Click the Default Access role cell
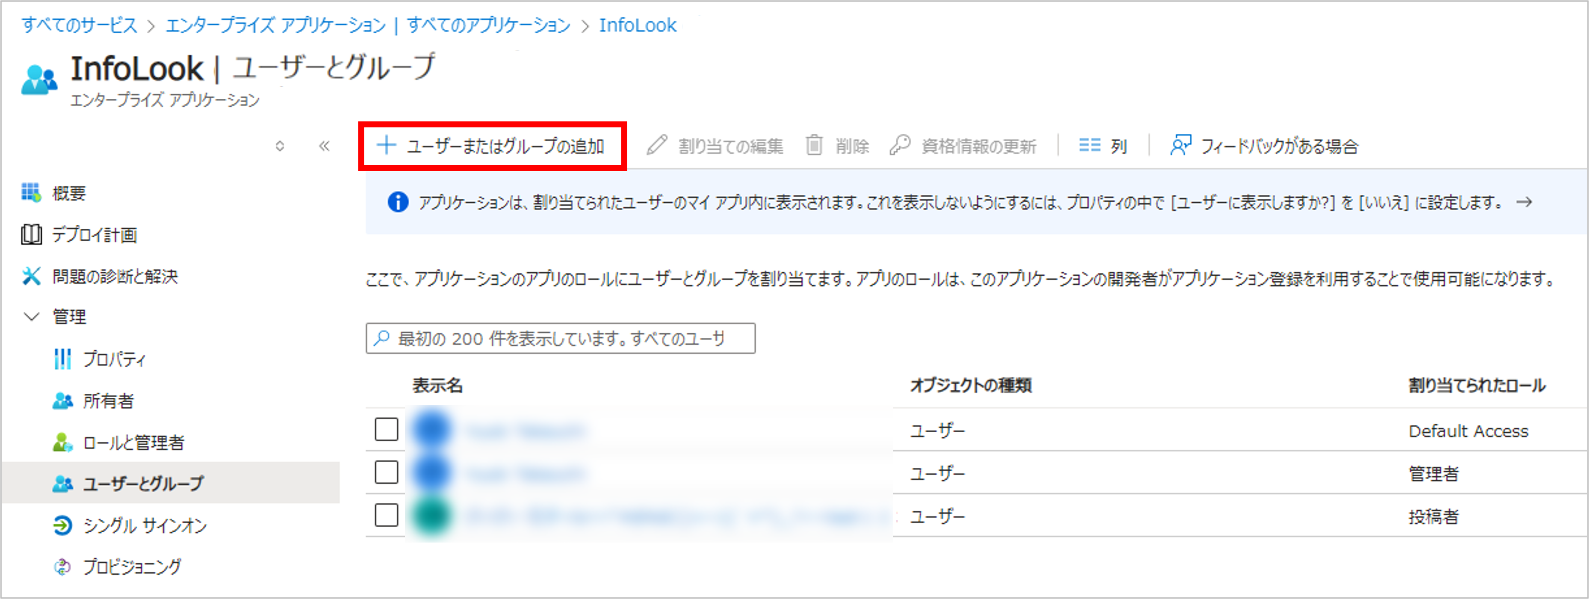The image size is (1589, 599). click(1469, 431)
